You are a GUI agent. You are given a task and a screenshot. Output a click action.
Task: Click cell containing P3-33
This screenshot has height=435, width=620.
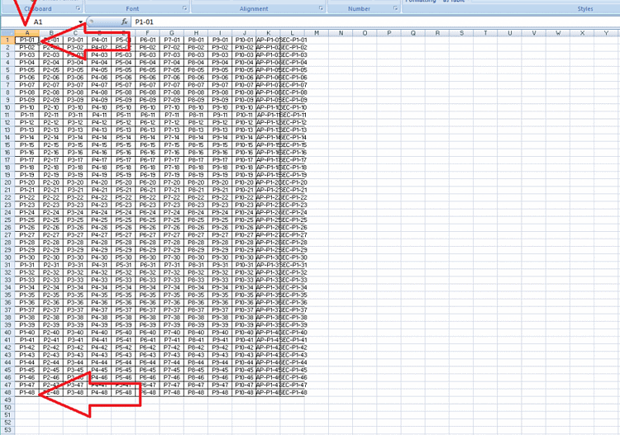coord(75,280)
